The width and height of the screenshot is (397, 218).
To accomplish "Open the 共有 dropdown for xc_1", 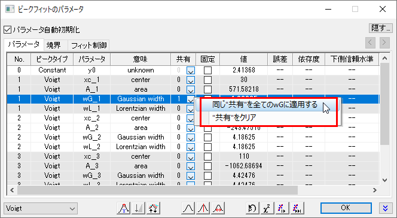I will [191, 80].
